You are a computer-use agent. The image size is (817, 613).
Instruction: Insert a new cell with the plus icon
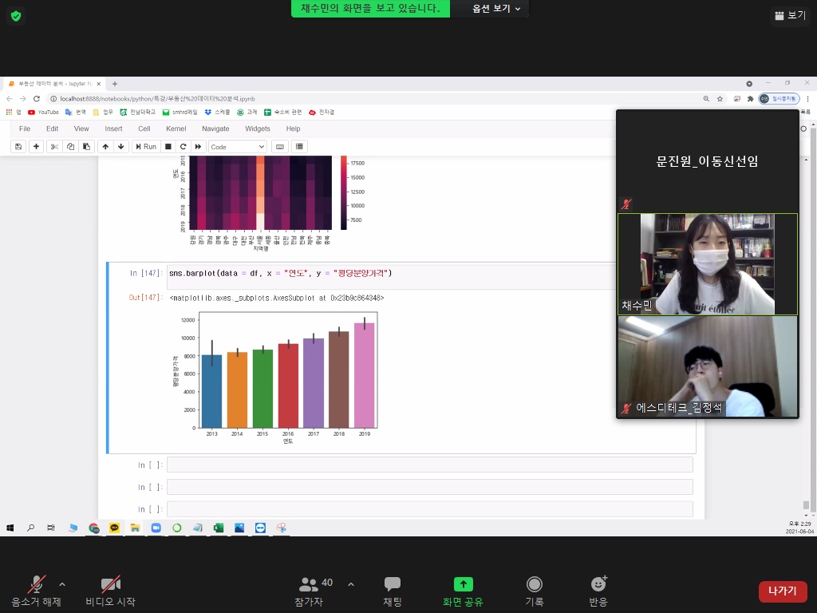coord(37,147)
